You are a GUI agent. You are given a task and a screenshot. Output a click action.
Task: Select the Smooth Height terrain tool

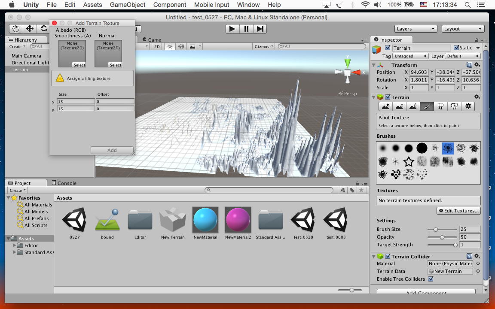[x=413, y=106]
